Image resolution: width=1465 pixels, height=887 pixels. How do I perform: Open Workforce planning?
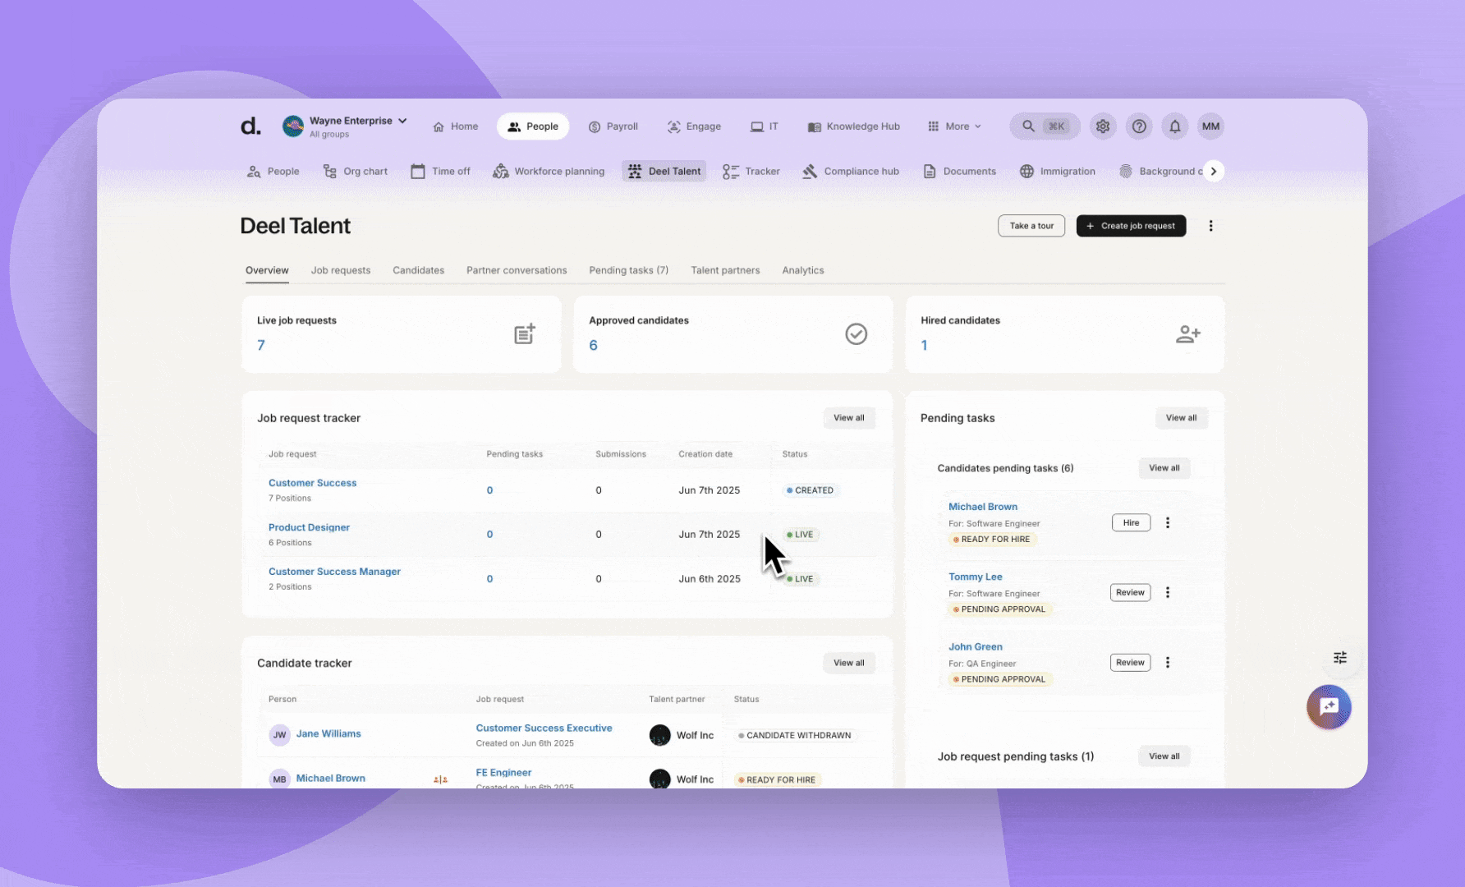point(549,172)
